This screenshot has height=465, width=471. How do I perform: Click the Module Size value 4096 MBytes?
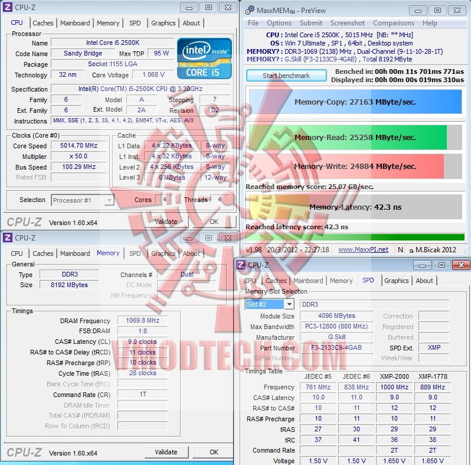336,316
